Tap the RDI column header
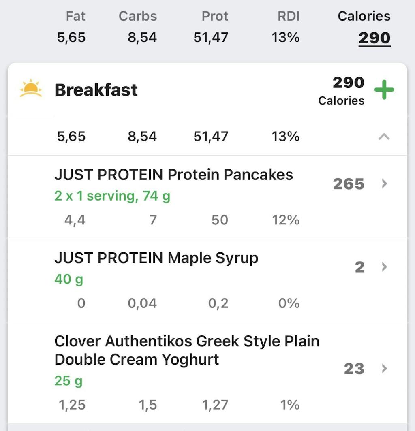This screenshot has height=431, width=415. click(288, 16)
